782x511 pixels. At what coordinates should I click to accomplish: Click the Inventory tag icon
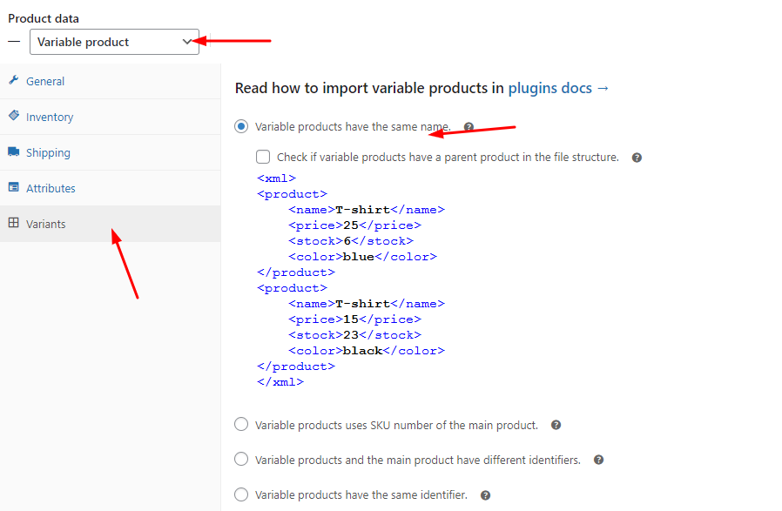tap(13, 116)
